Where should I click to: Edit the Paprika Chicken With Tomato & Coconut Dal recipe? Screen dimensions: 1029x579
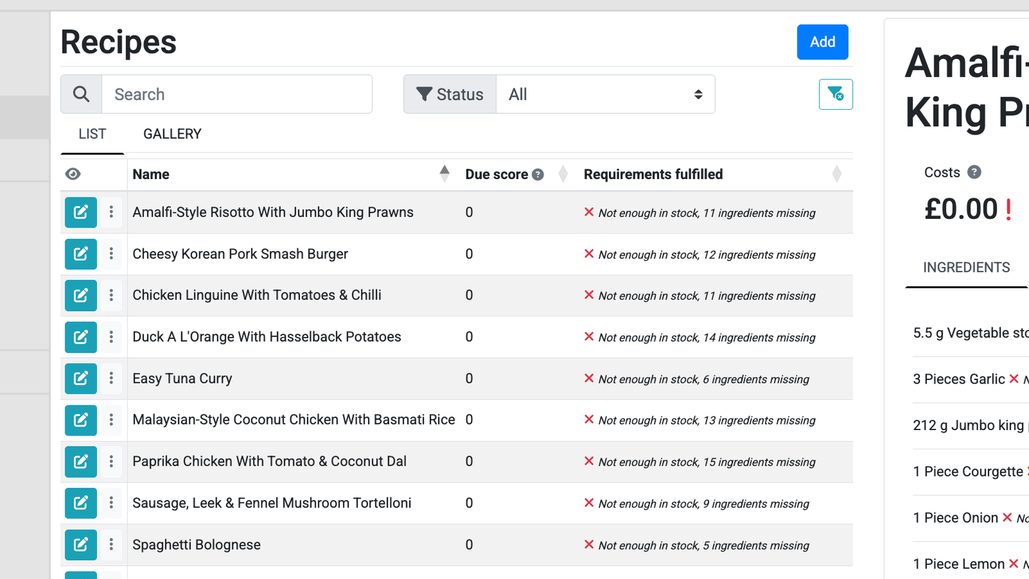pos(80,461)
